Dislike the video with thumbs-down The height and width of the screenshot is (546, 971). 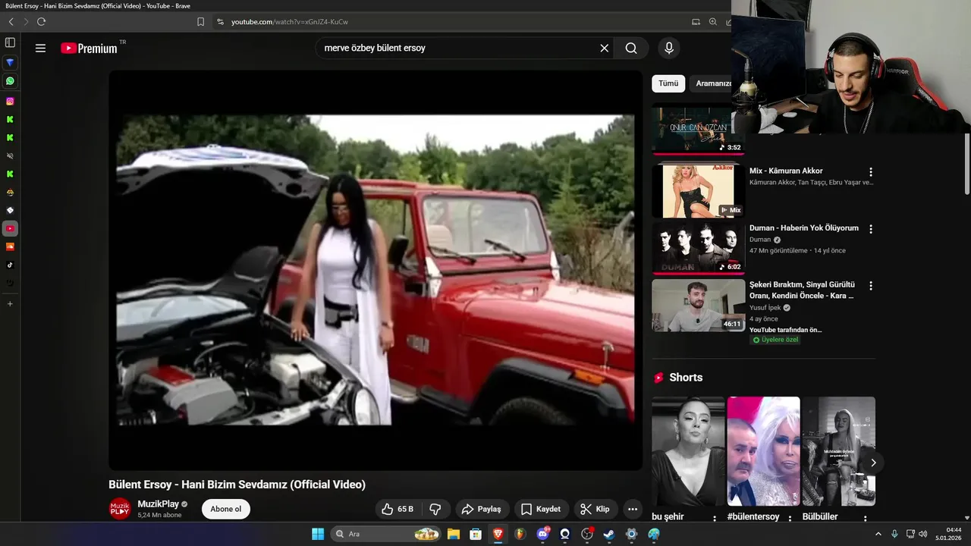(436, 509)
